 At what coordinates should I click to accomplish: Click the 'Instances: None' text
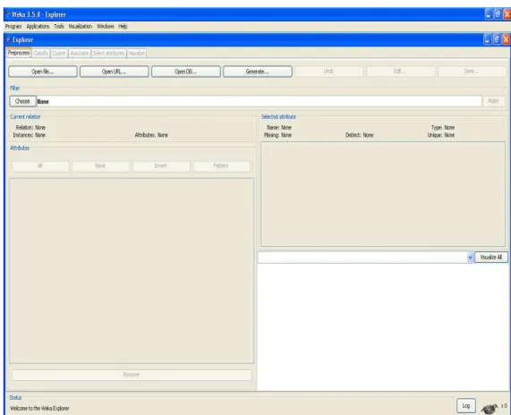pyautogui.click(x=29, y=135)
